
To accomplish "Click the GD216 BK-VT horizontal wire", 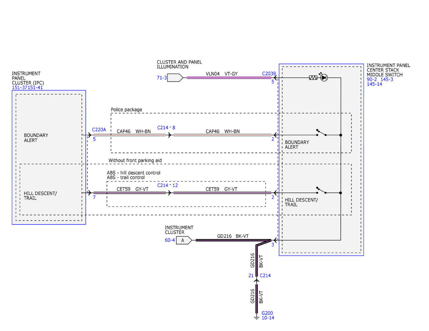I will [x=232, y=240].
